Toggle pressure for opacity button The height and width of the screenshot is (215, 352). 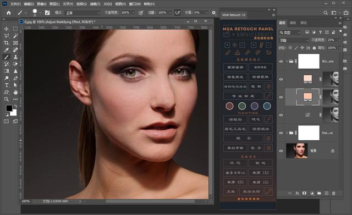tap(141, 13)
